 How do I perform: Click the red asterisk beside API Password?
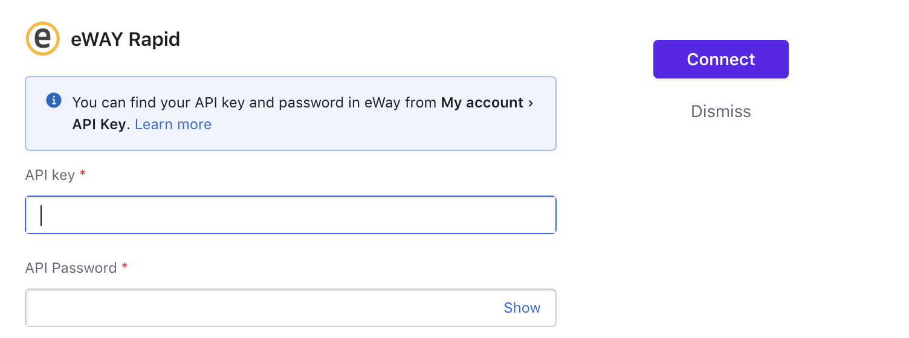pos(125,267)
